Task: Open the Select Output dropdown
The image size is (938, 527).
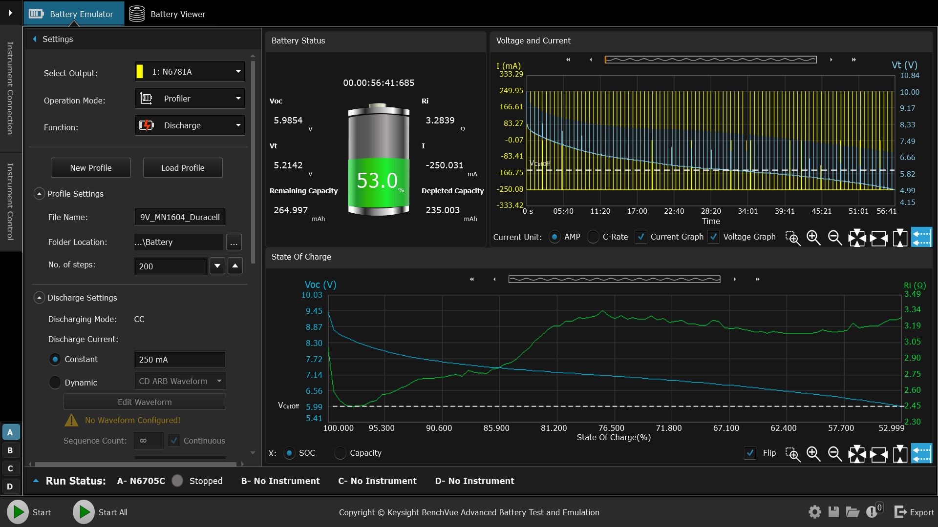Action: [190, 72]
